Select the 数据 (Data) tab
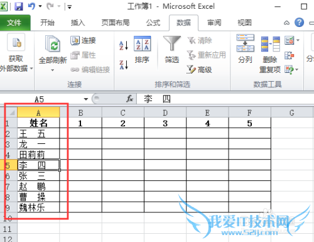The image size is (314, 242). [x=183, y=23]
